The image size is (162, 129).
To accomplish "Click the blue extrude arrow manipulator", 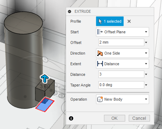I will coord(45,78).
